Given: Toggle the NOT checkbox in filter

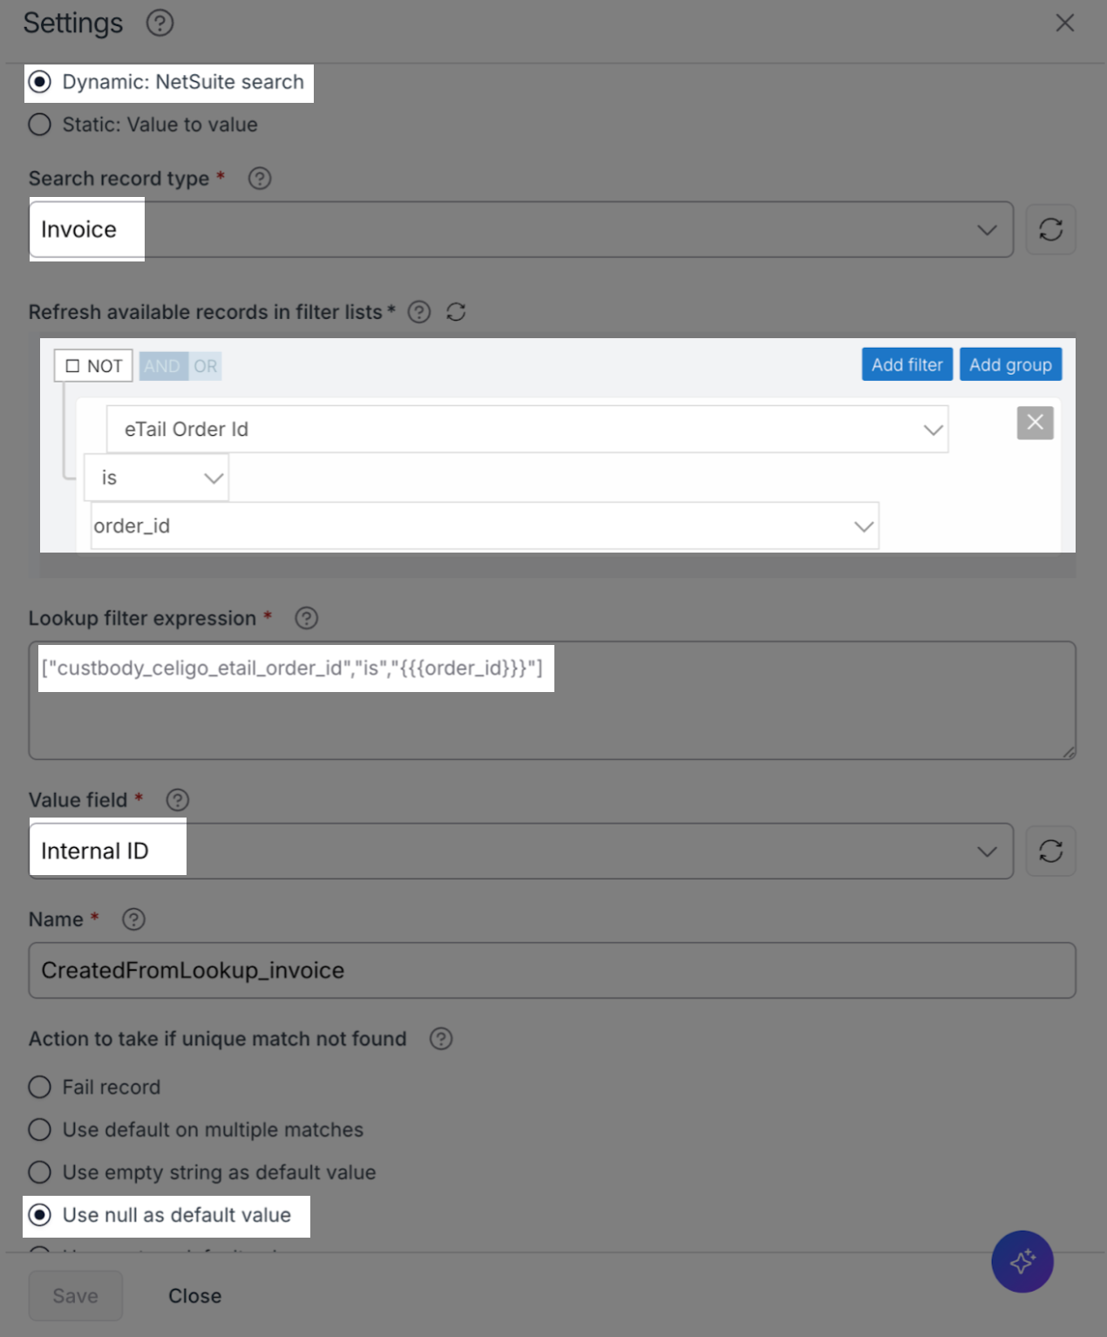Looking at the screenshot, I should pos(93,366).
